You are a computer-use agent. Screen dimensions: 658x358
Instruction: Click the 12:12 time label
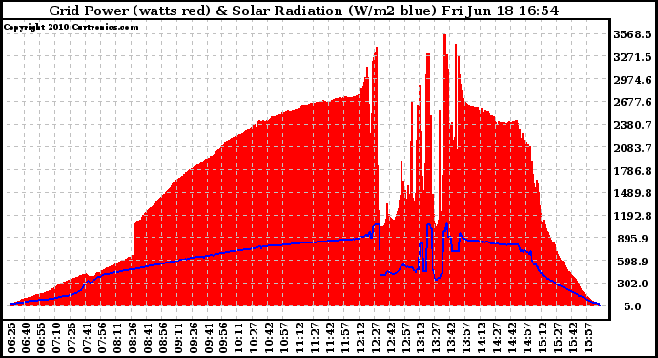360,337
